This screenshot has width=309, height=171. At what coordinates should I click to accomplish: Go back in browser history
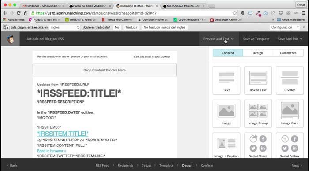coord(5,13)
